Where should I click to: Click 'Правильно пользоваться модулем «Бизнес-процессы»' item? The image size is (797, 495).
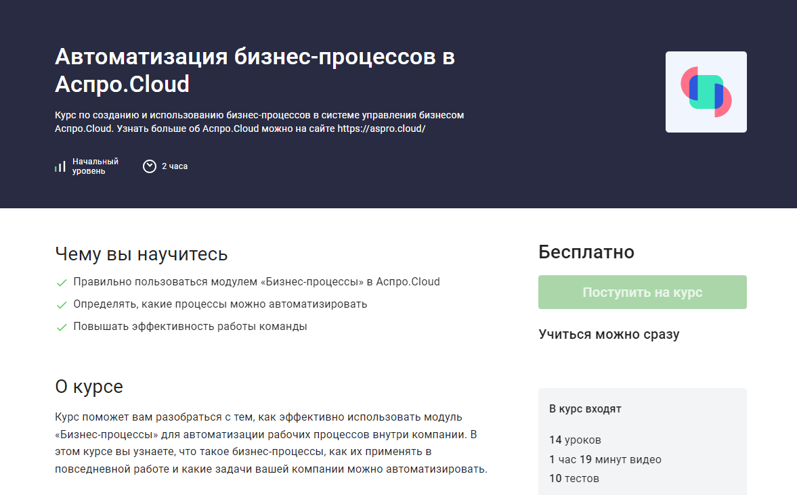tap(257, 282)
